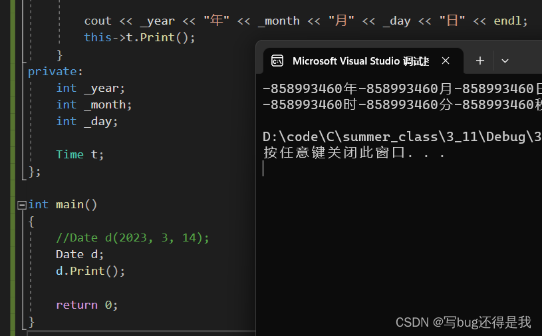Open the console tab dropdown chevron
542x336 pixels.
505,61
